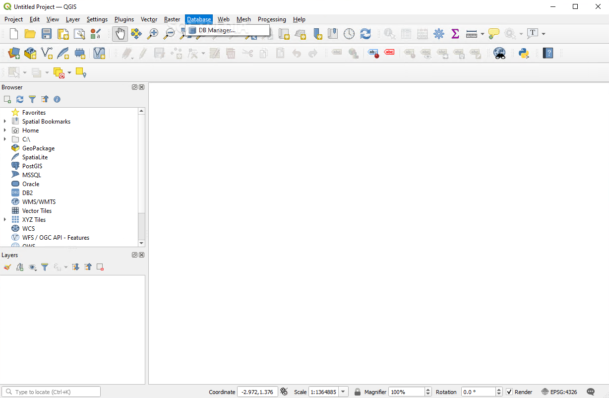Open the Python Console

524,53
